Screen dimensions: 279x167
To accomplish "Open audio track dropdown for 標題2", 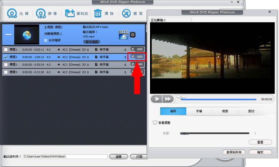I will [88, 57].
